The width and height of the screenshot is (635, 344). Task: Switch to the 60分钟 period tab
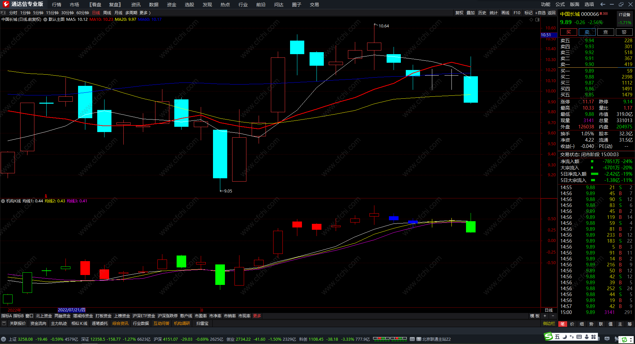pyautogui.click(x=83, y=13)
